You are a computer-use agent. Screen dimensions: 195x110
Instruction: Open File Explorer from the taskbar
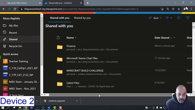[20, 108]
